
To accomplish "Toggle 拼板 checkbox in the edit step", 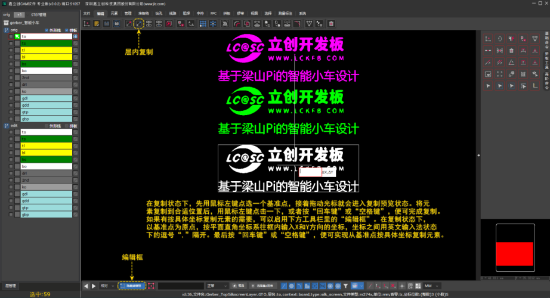I will point(67,126).
